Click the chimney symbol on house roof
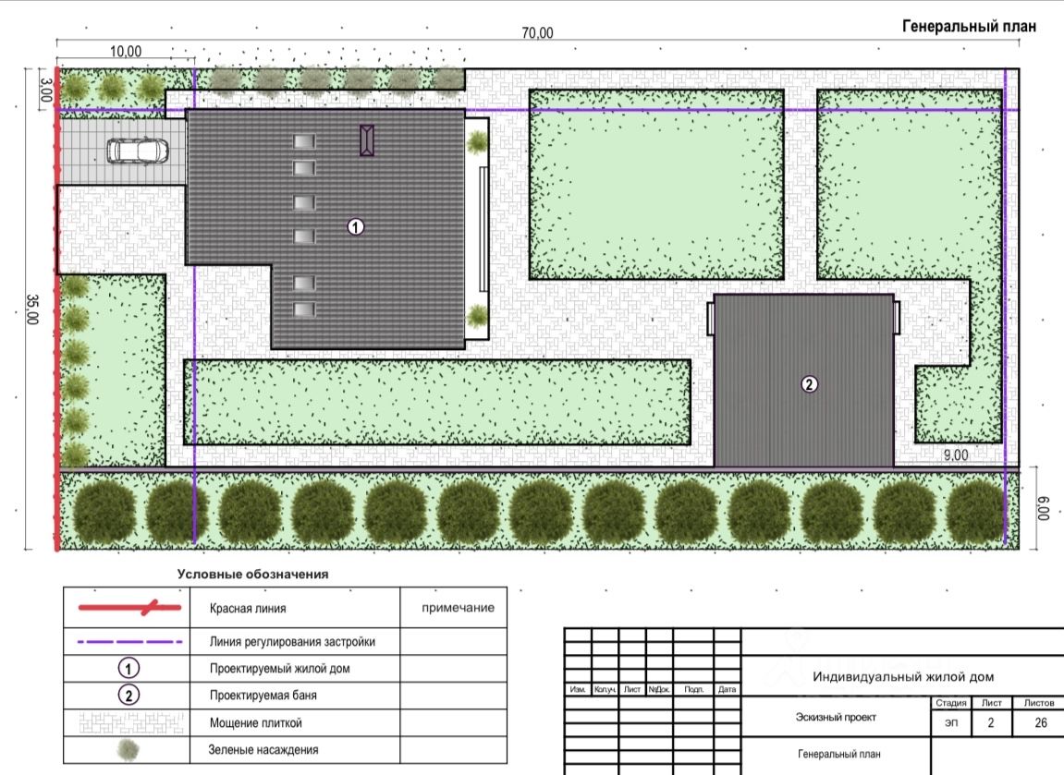Screen dimensions: 1064x775 coord(366,140)
